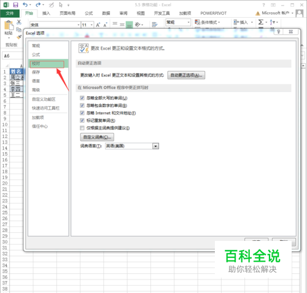
Task: Select 自定义功能区 in Excel Options
Action: 49,99
